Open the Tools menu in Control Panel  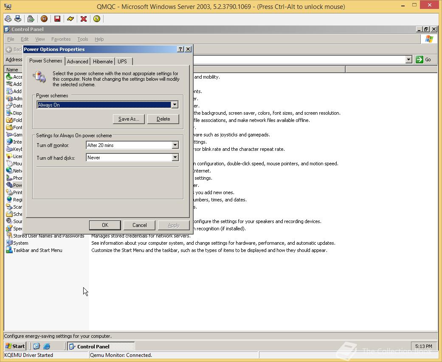coord(83,39)
